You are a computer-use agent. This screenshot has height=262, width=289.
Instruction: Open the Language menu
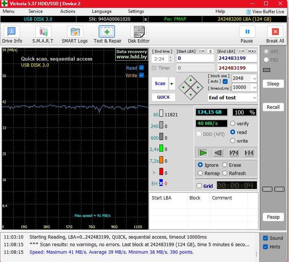pos(101,11)
